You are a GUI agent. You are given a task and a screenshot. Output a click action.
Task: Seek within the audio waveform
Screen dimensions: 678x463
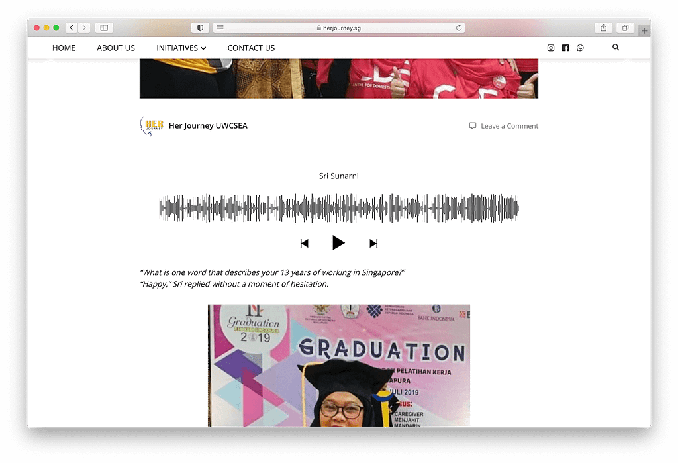[x=339, y=208]
